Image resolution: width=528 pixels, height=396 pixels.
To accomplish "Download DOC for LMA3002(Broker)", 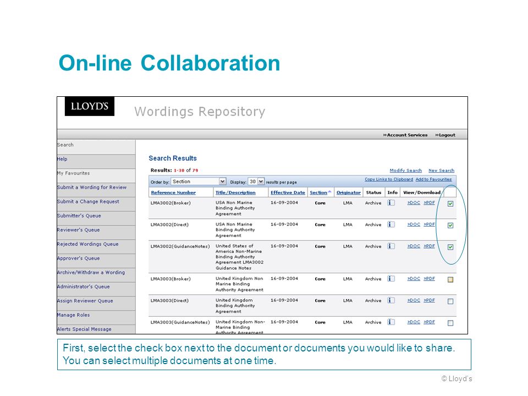I will click(x=414, y=203).
